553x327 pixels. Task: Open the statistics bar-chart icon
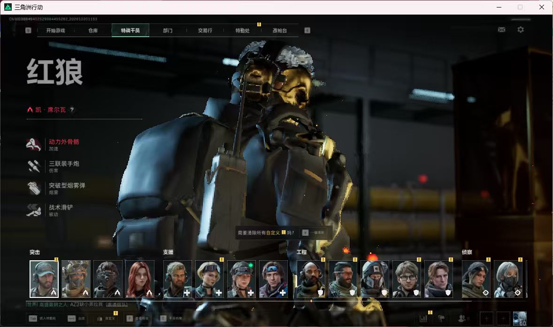tap(423, 319)
